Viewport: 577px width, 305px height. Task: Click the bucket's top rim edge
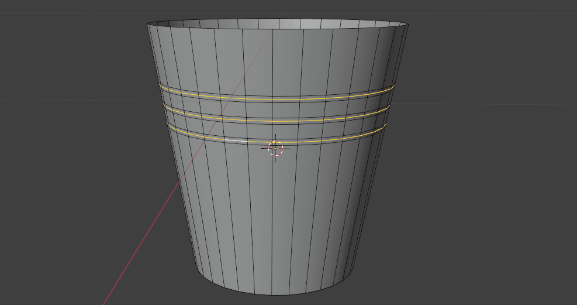pos(275,29)
